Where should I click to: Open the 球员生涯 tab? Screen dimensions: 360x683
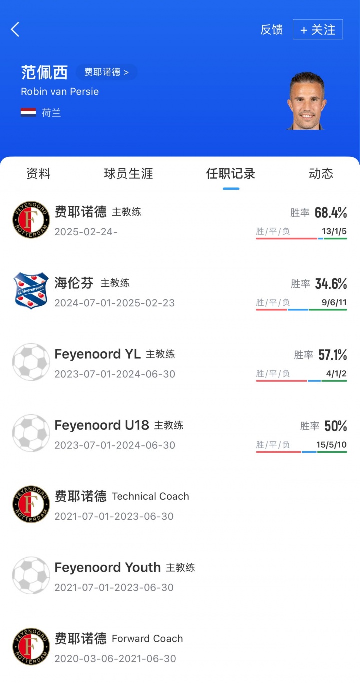click(x=128, y=174)
